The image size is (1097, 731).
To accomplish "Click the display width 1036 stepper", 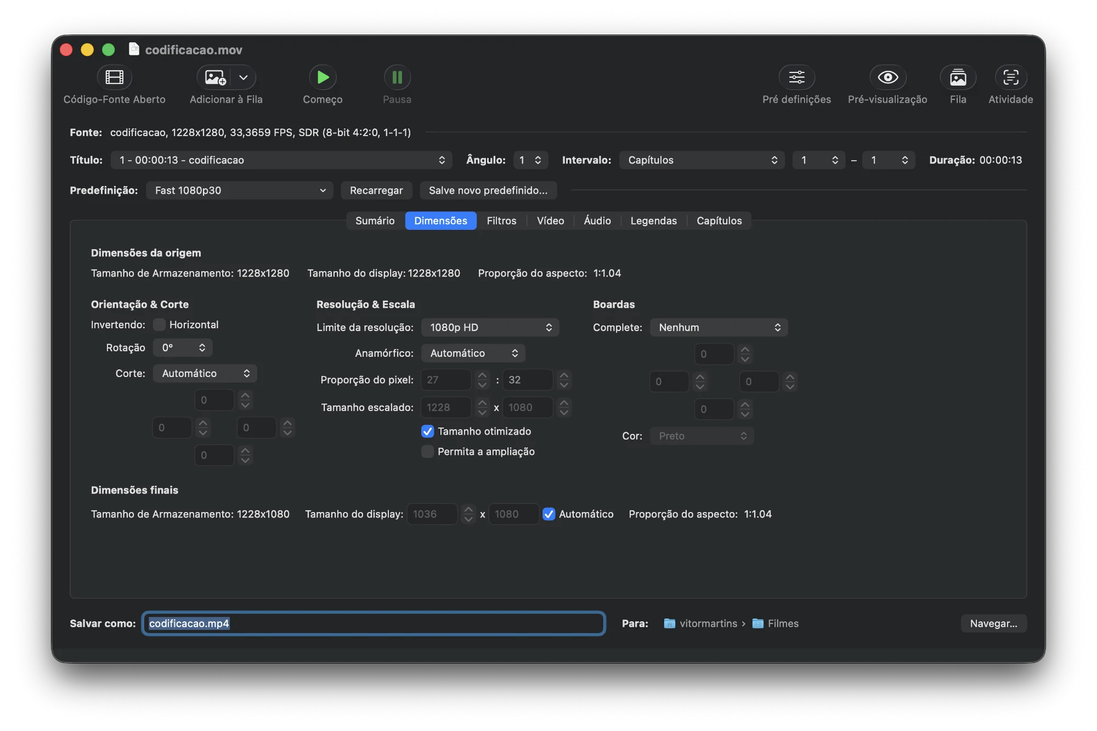I will [x=468, y=514].
